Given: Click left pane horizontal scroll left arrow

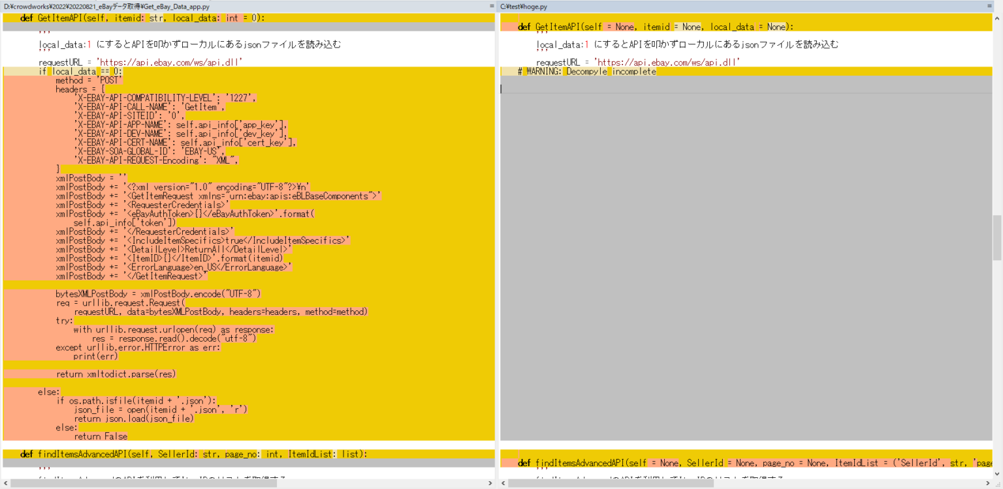Looking at the screenshot, I should 6,484.
